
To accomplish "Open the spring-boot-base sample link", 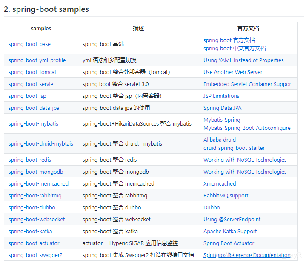I will (x=29, y=44).
